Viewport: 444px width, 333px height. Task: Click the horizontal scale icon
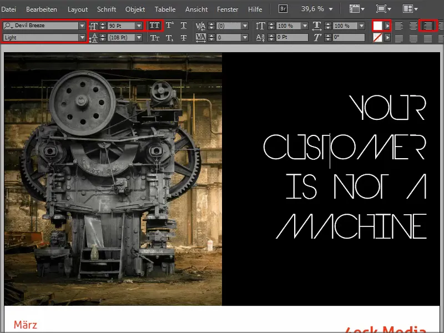tap(317, 26)
